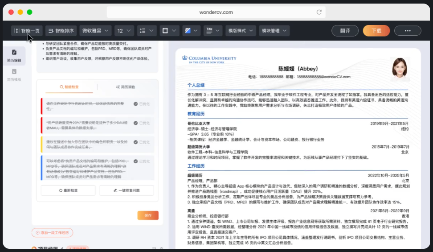Click the more options ellipsis button

point(407,31)
